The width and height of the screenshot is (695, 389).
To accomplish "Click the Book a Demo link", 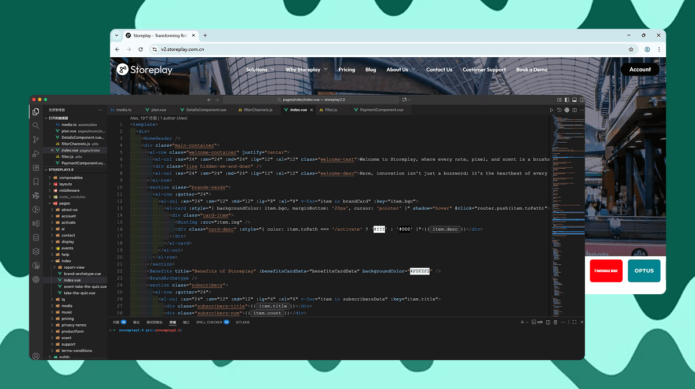I will pyautogui.click(x=532, y=69).
